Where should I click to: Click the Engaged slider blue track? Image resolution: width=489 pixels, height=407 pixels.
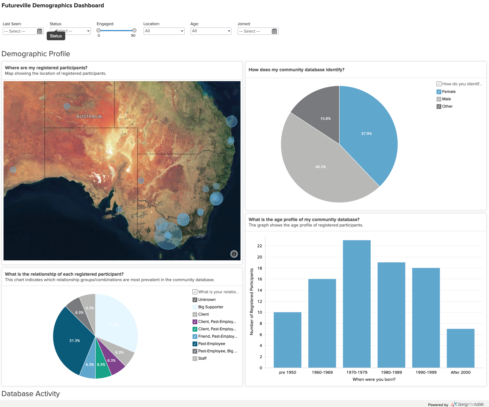[x=116, y=30]
